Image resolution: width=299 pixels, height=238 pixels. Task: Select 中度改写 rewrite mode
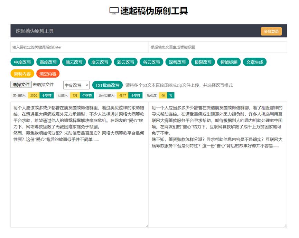[22, 62]
